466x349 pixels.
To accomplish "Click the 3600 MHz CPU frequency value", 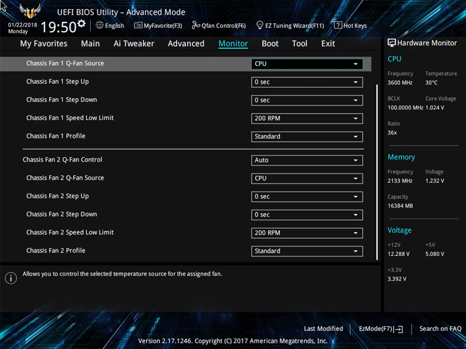I will [400, 83].
